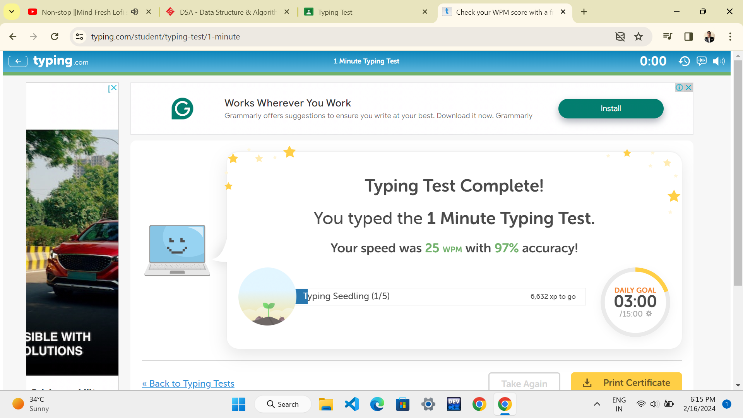Screen dimensions: 743x418
Task: Open the dictation speech bubble icon
Action: pos(701,61)
